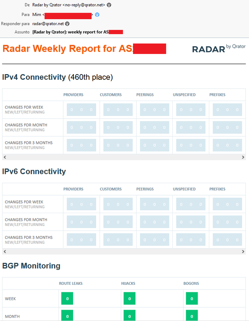This screenshot has height=321, width=249.
Task: Click the recipient name Mim
Action: pyautogui.click(x=37, y=15)
